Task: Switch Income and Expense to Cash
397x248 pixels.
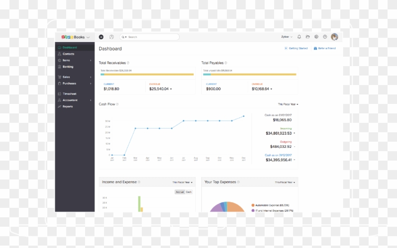Action: click(189, 192)
